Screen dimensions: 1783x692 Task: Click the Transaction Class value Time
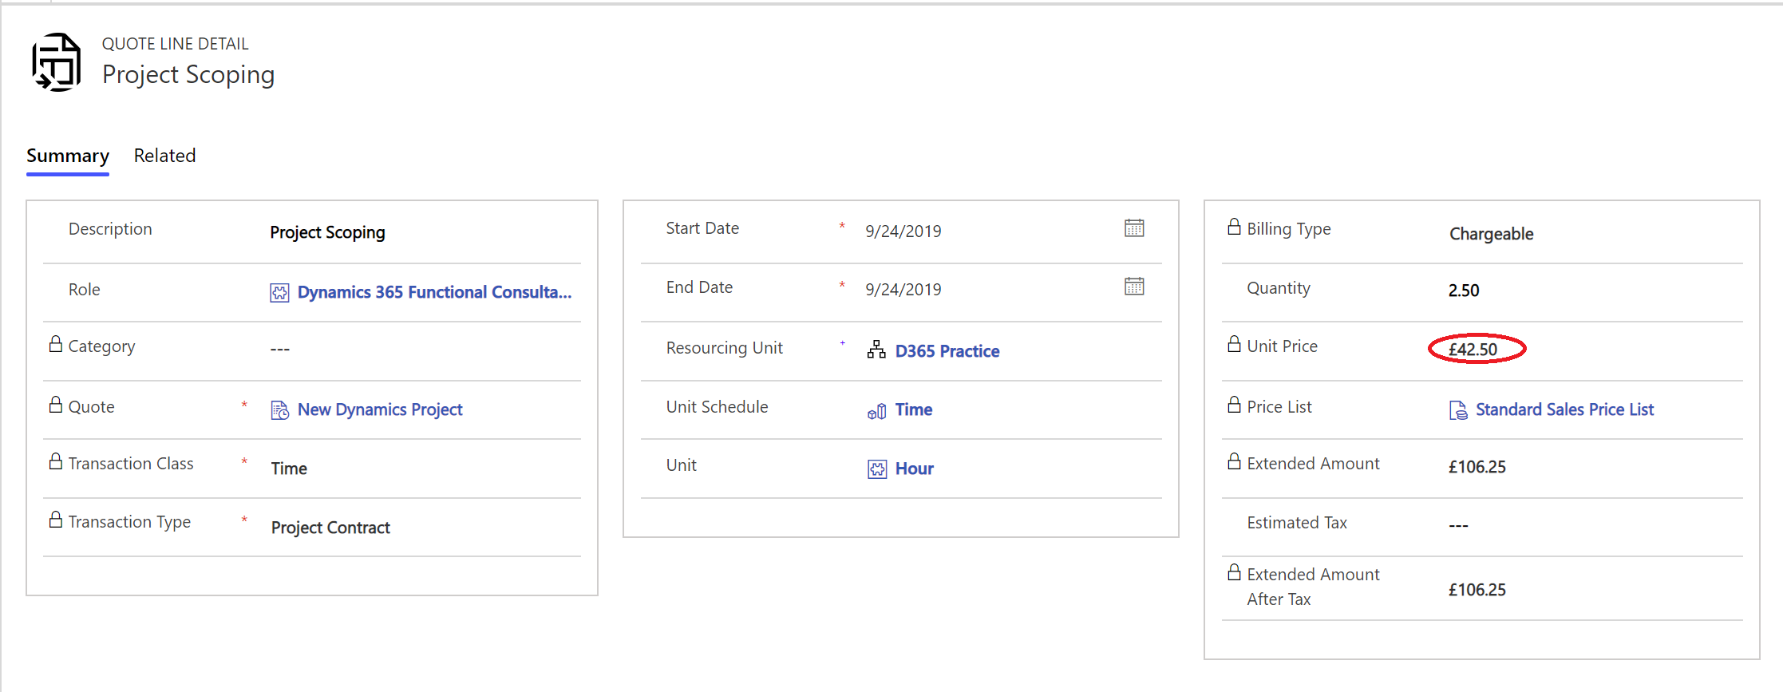pyautogui.click(x=289, y=469)
